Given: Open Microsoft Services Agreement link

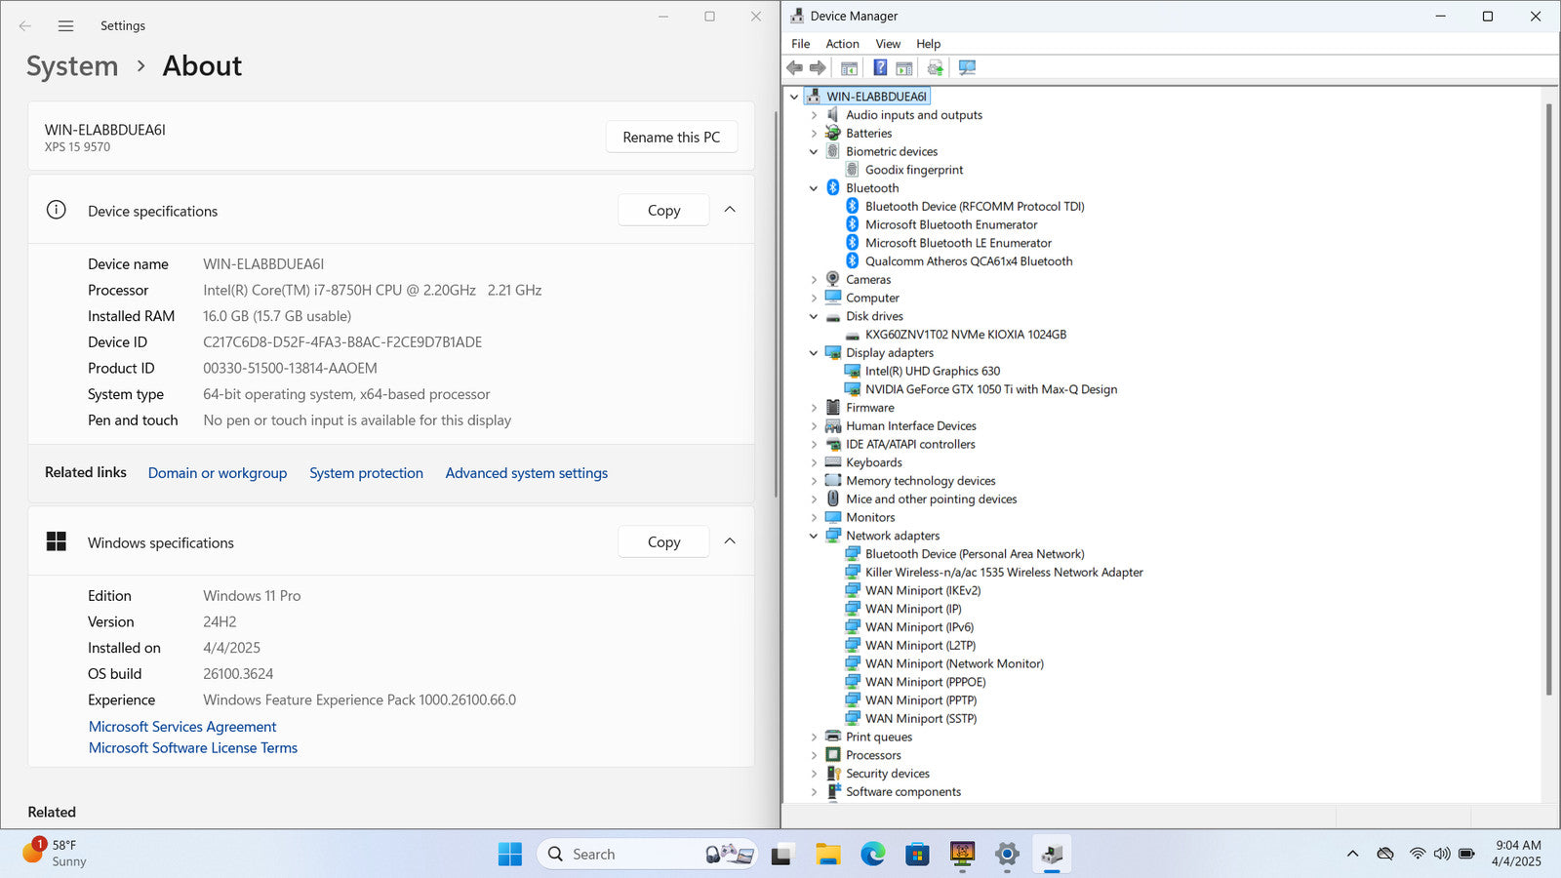Looking at the screenshot, I should click(182, 727).
